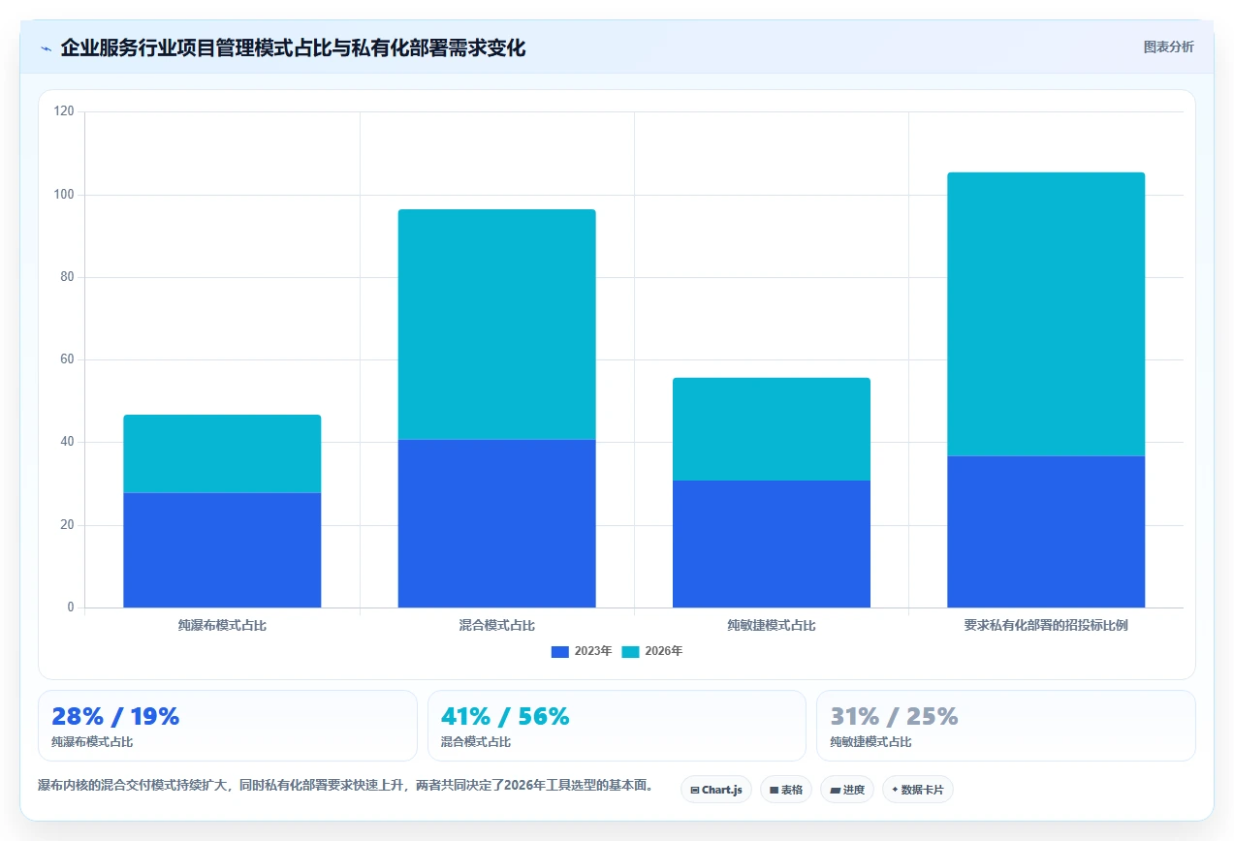Click the 2026年 bar segment for 纯敏捷模式占比
Image resolution: width=1234 pixels, height=841 pixels.
772,429
